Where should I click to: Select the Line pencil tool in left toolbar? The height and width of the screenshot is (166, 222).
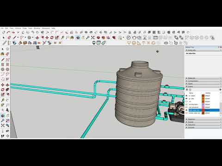(2, 59)
